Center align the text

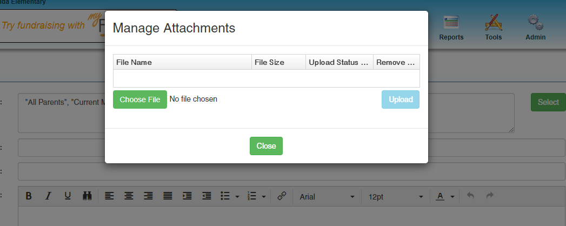tap(129, 196)
